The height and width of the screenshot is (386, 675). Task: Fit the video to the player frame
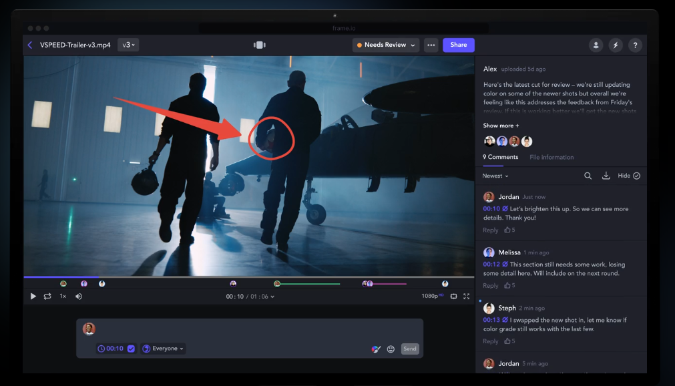tap(454, 297)
